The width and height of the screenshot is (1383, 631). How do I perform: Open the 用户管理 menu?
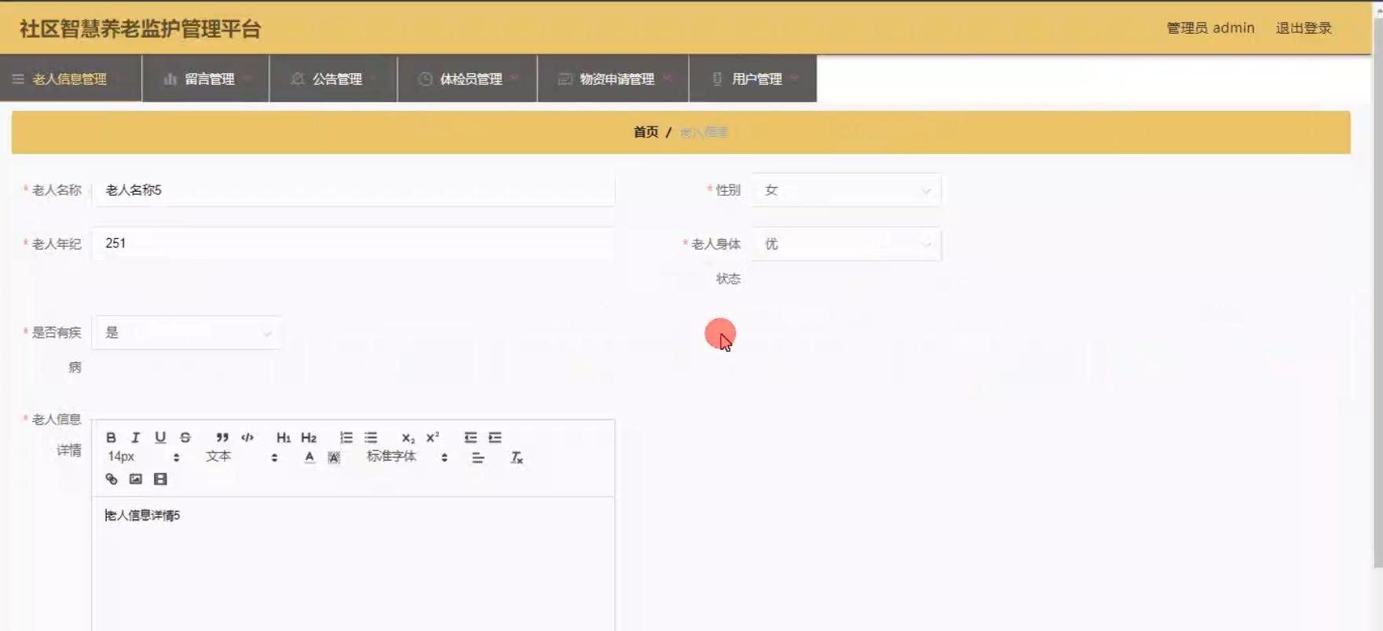pyautogui.click(x=753, y=79)
